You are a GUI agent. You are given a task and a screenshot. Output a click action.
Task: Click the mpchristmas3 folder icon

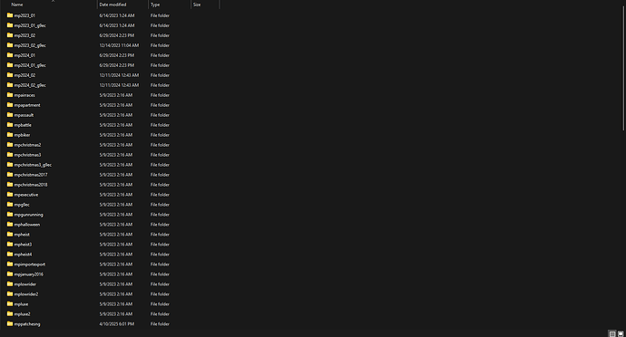click(10, 155)
